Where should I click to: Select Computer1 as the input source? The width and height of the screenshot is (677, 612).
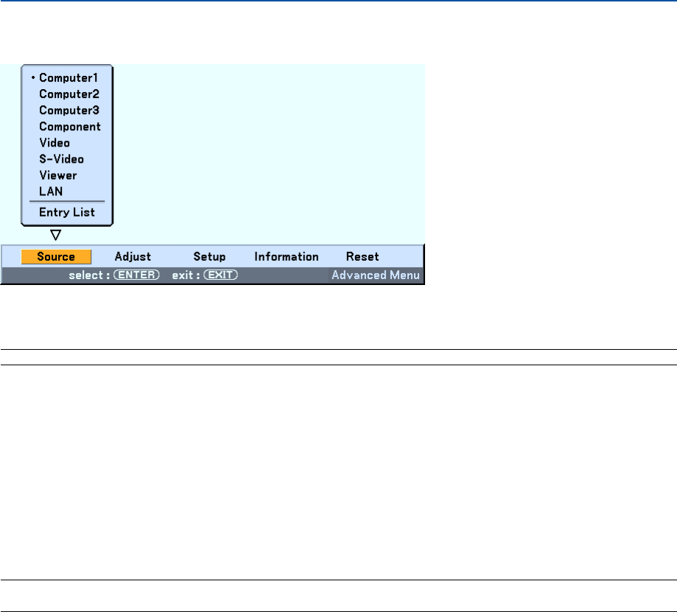(x=69, y=78)
